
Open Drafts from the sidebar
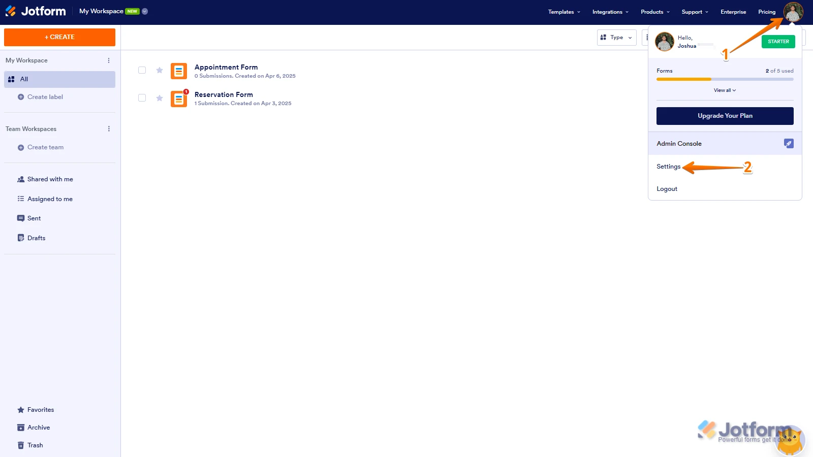pyautogui.click(x=36, y=238)
